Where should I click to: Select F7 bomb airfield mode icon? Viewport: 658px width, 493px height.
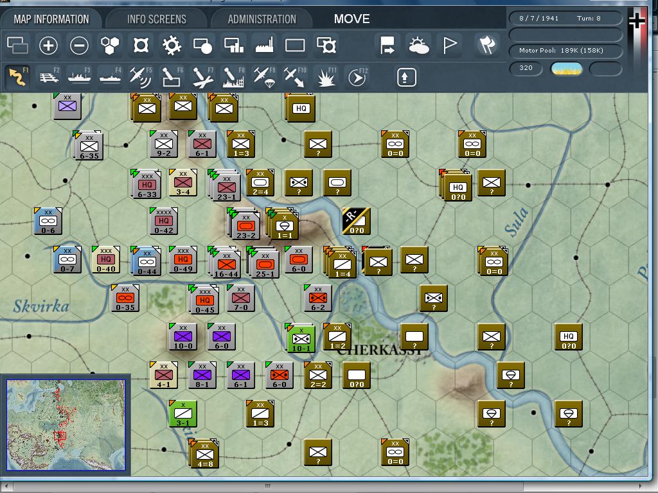click(x=202, y=77)
